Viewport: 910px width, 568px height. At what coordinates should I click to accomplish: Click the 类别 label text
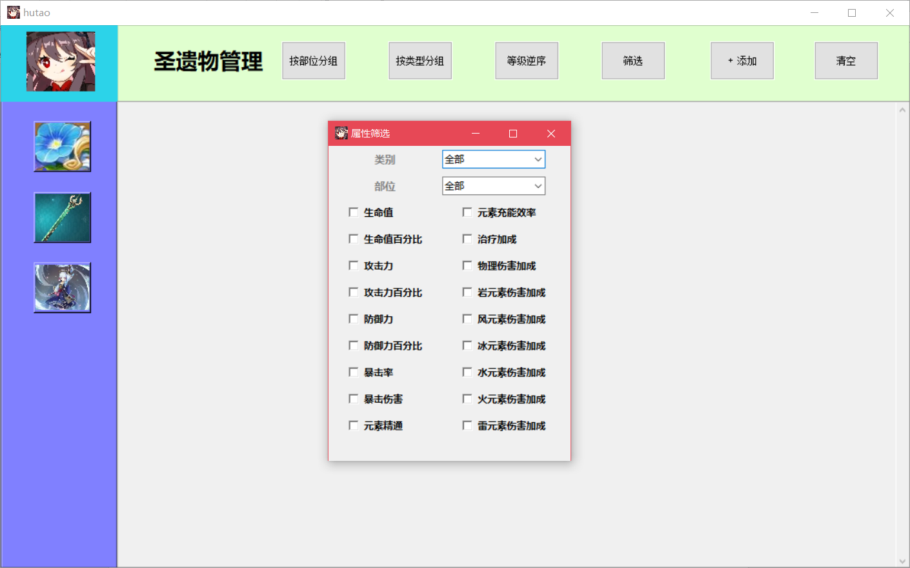(x=385, y=159)
